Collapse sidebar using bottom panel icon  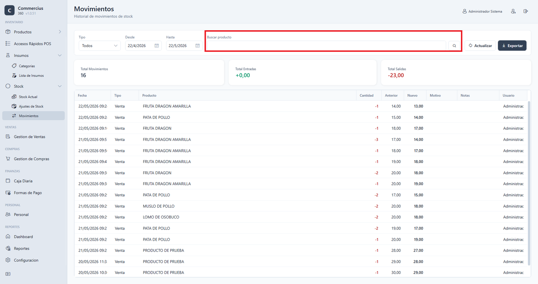point(8,274)
